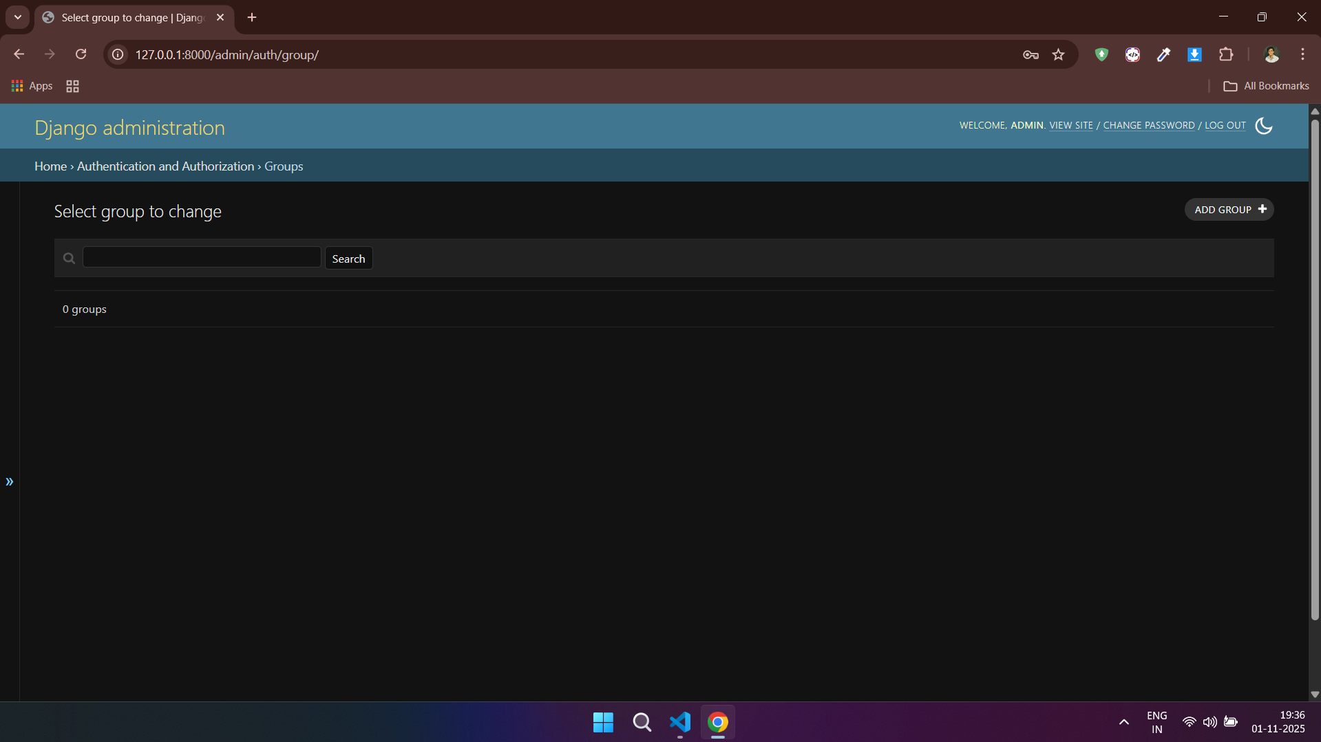The height and width of the screenshot is (742, 1321).
Task: Click the Log Out link
Action: (1225, 125)
